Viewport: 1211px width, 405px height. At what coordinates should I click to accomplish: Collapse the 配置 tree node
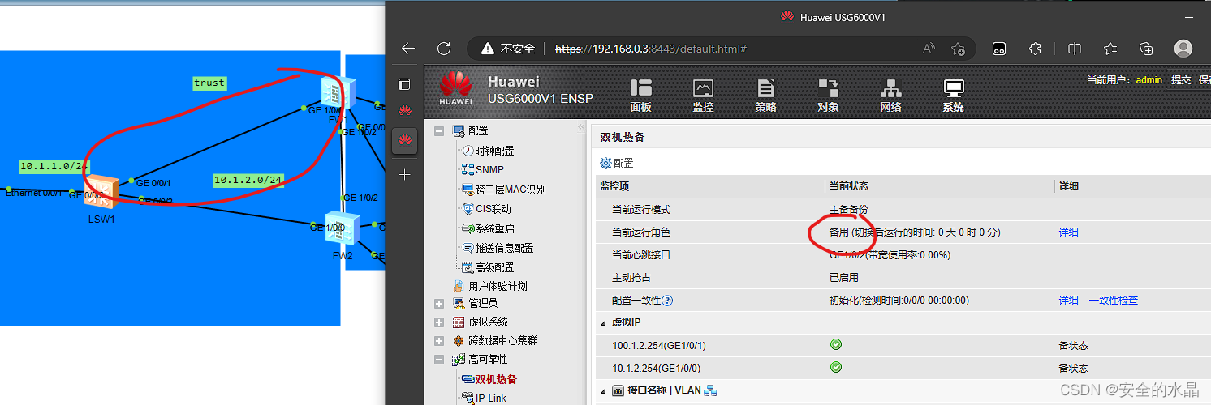439,131
